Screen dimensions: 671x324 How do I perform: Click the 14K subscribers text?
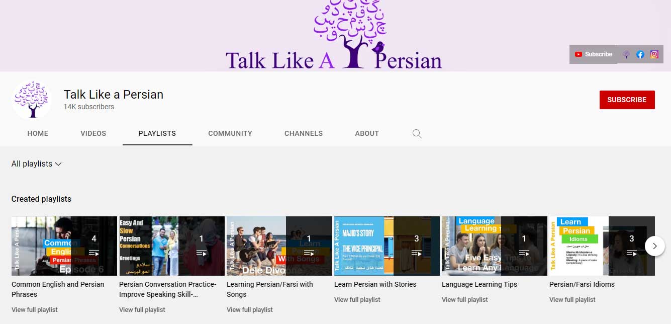(x=89, y=107)
